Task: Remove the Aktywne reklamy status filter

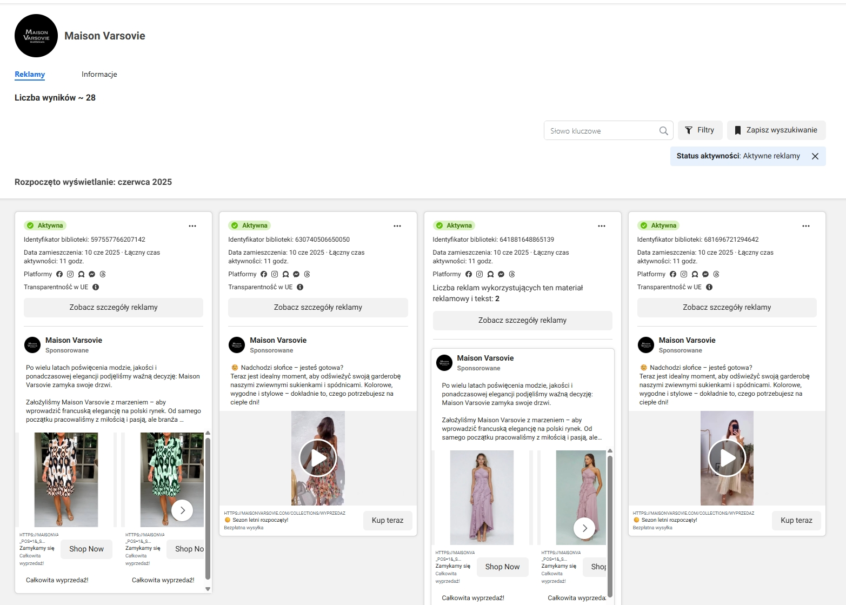Action: click(x=815, y=156)
